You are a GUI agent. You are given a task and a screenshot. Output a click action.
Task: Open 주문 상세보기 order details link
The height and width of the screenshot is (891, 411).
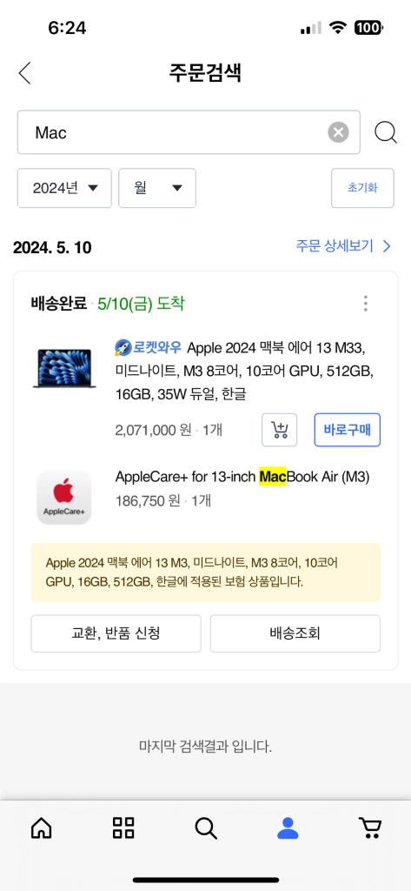click(343, 246)
